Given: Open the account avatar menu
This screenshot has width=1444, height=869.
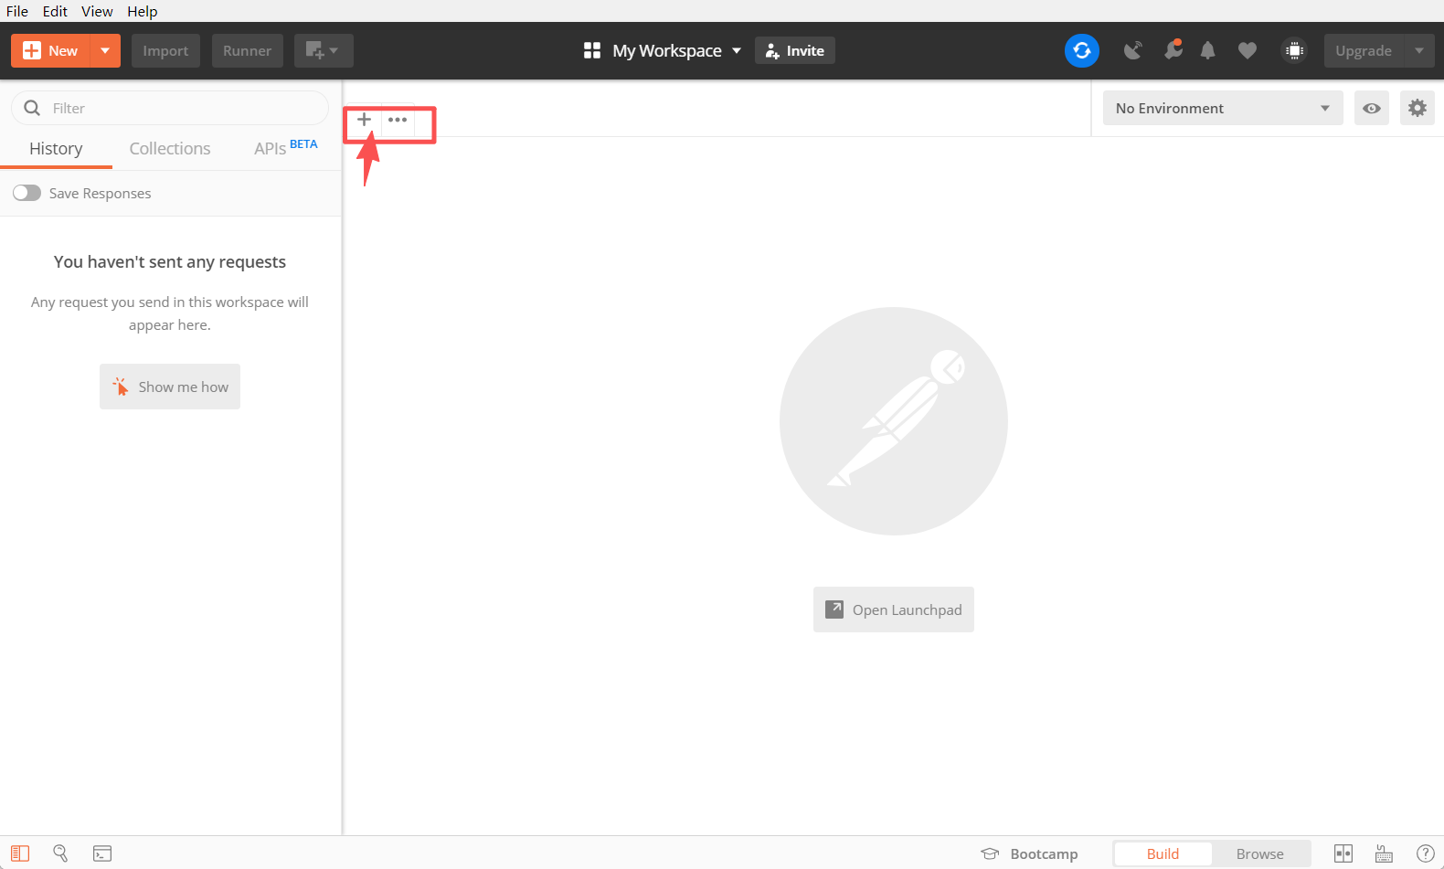Looking at the screenshot, I should tap(1294, 50).
